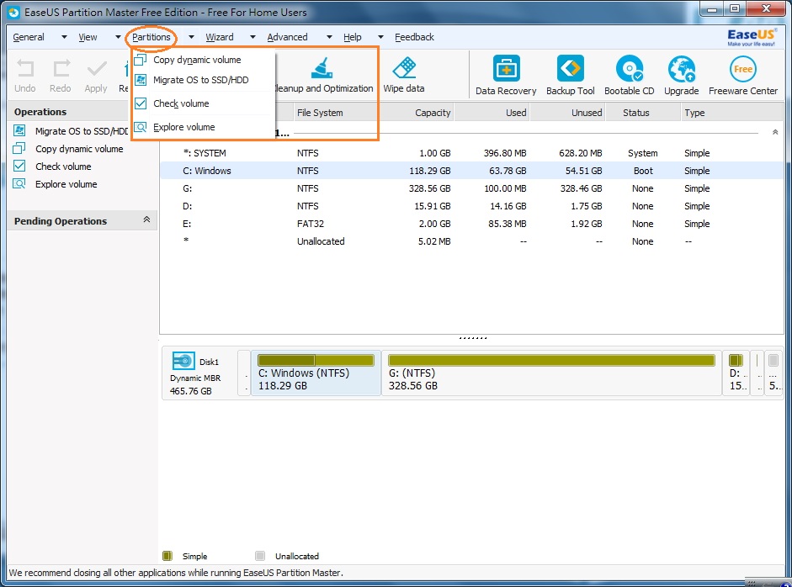Open the Help menu
The width and height of the screenshot is (792, 587).
click(x=352, y=37)
